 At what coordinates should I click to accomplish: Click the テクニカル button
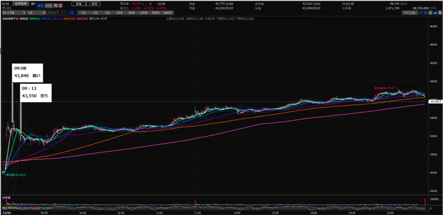tap(408, 13)
